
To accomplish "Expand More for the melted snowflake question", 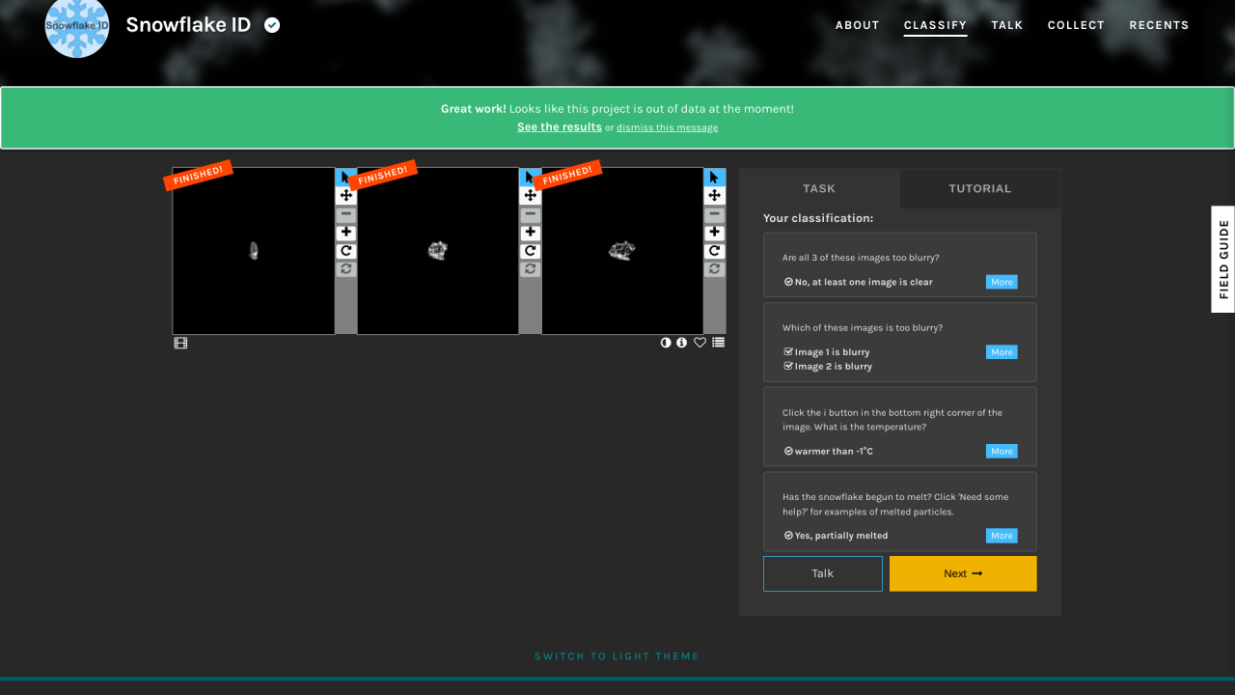I will pyautogui.click(x=1002, y=536).
